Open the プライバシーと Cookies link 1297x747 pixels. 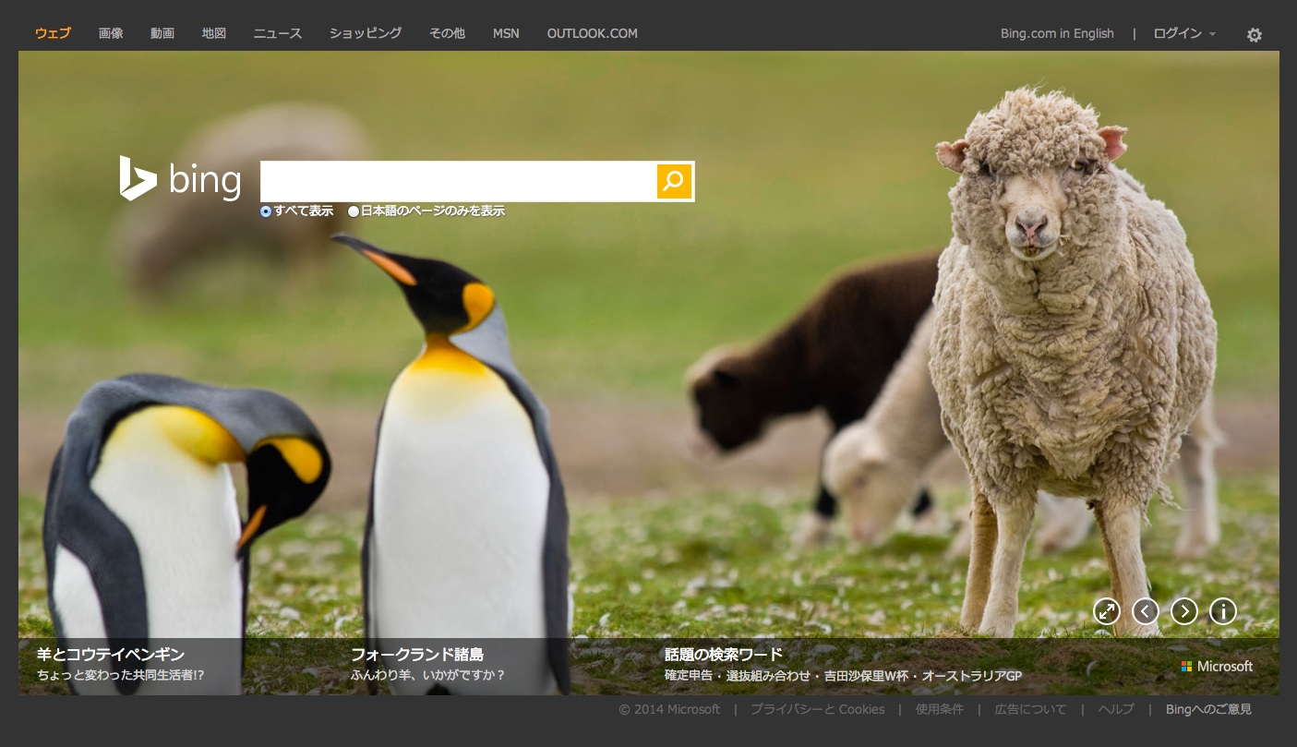pos(817,709)
